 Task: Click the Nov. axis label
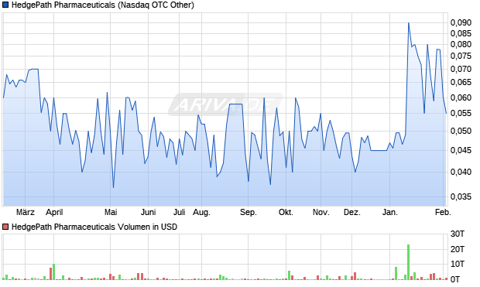(321, 212)
